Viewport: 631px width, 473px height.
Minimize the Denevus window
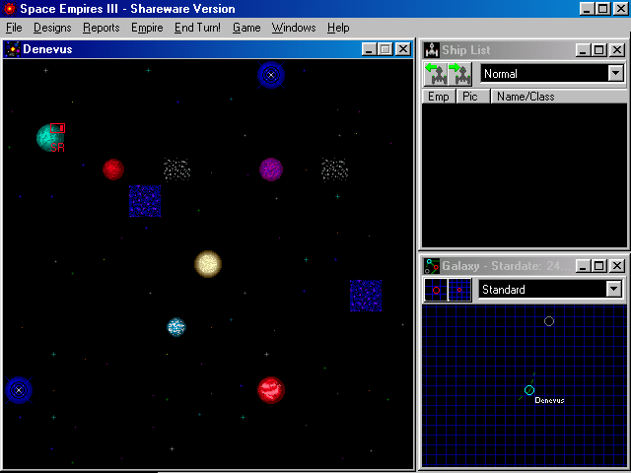pos(369,49)
